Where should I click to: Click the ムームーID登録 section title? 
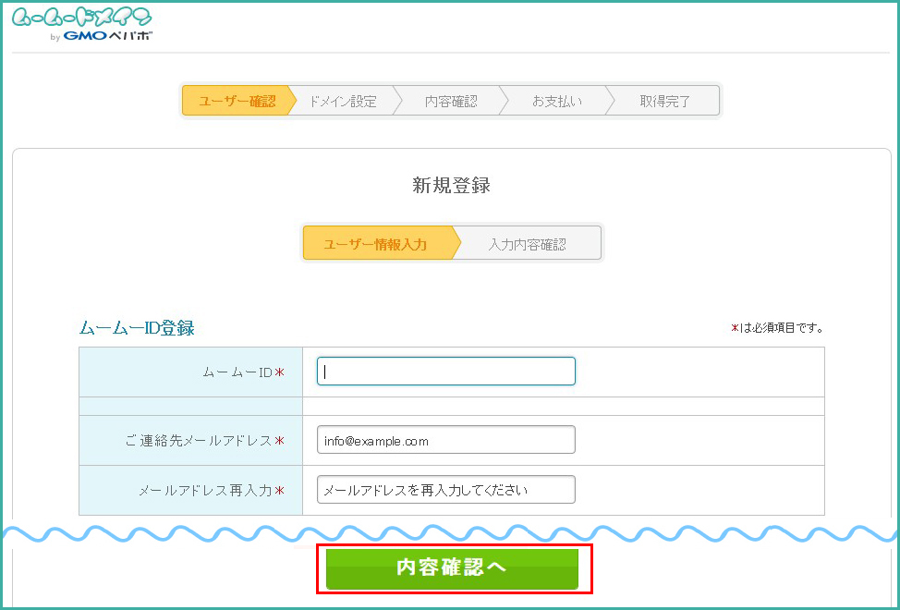(137, 328)
